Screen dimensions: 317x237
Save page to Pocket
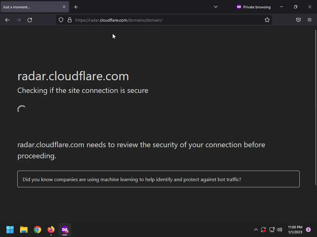pyautogui.click(x=298, y=20)
